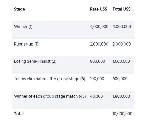Select the 600,000 total value

click(x=120, y=79)
